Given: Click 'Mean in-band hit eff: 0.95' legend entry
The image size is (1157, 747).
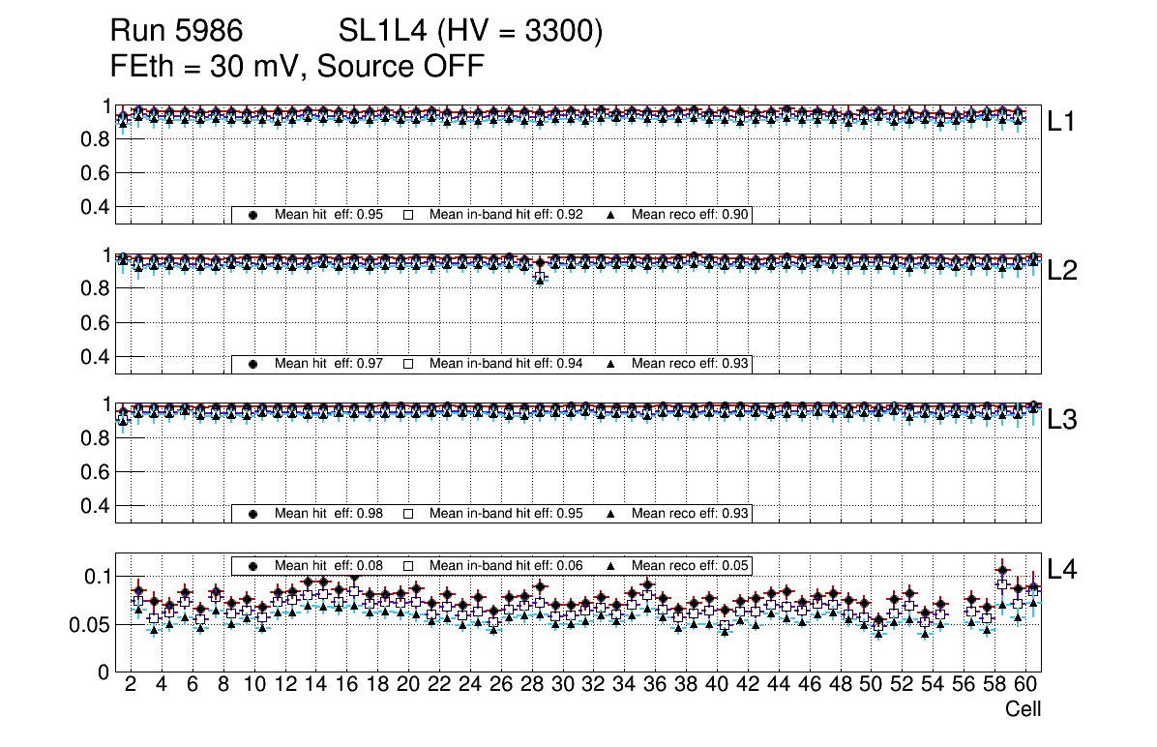Looking at the screenshot, I should (506, 514).
